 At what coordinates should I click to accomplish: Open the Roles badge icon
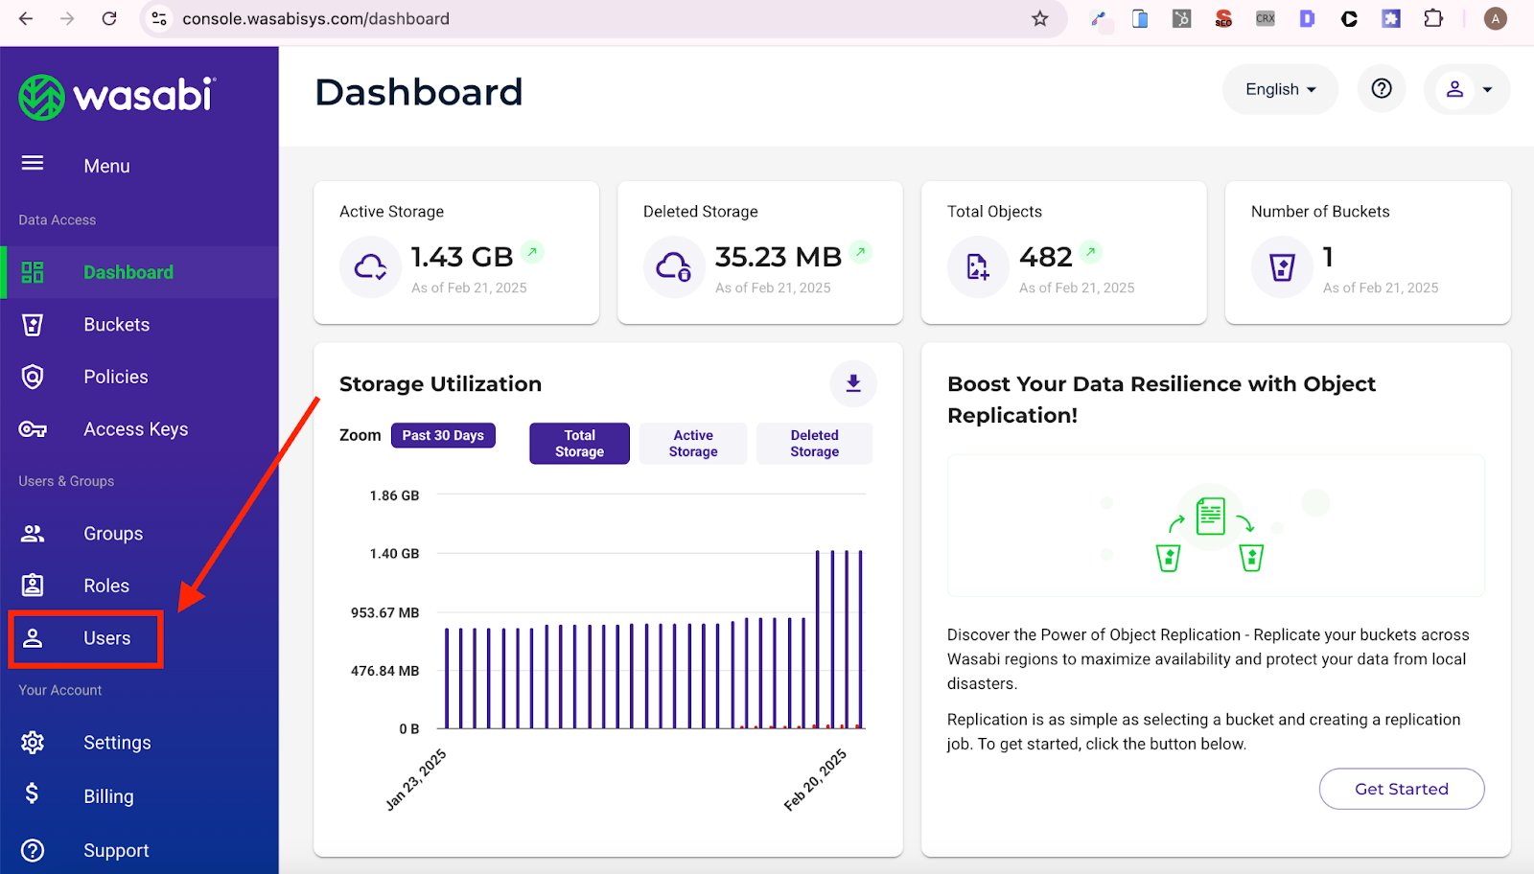pyautogui.click(x=33, y=585)
